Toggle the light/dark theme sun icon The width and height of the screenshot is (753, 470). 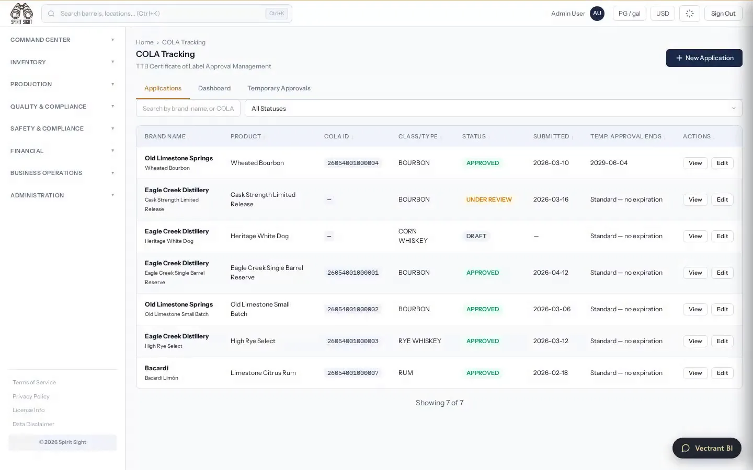pos(690,14)
